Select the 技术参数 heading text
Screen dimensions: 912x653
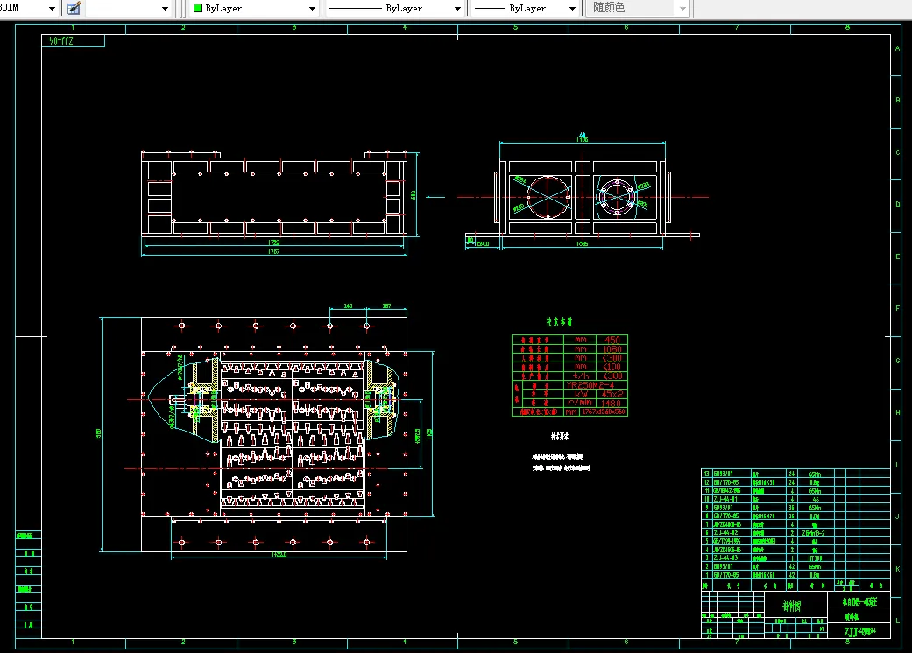(559, 321)
